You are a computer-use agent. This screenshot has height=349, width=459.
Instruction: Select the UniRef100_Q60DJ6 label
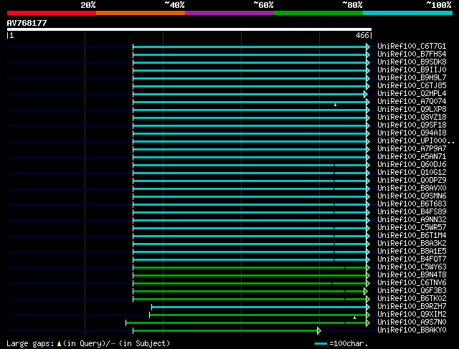[x=412, y=165]
